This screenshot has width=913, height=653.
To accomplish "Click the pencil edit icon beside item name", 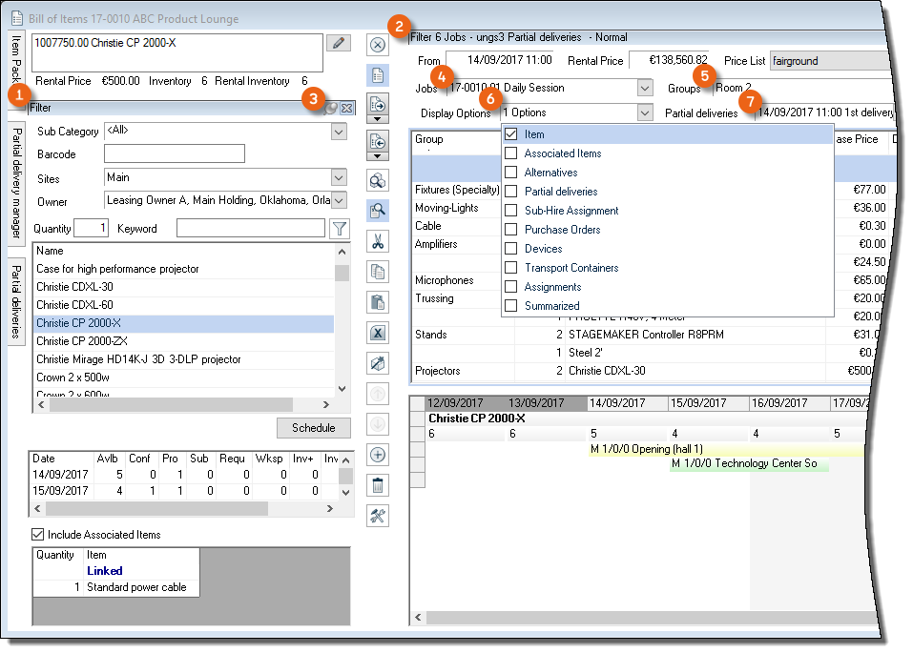I will [x=338, y=43].
